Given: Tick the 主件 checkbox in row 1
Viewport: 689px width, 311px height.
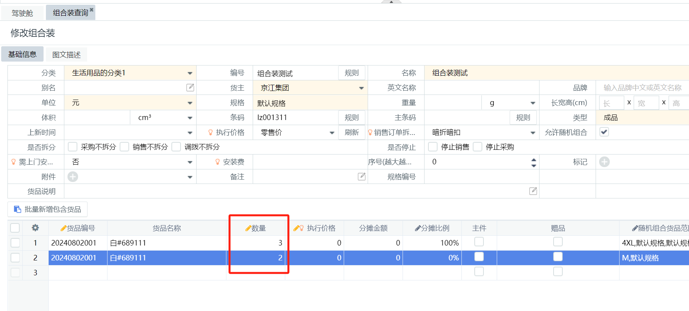Looking at the screenshot, I should tap(479, 242).
